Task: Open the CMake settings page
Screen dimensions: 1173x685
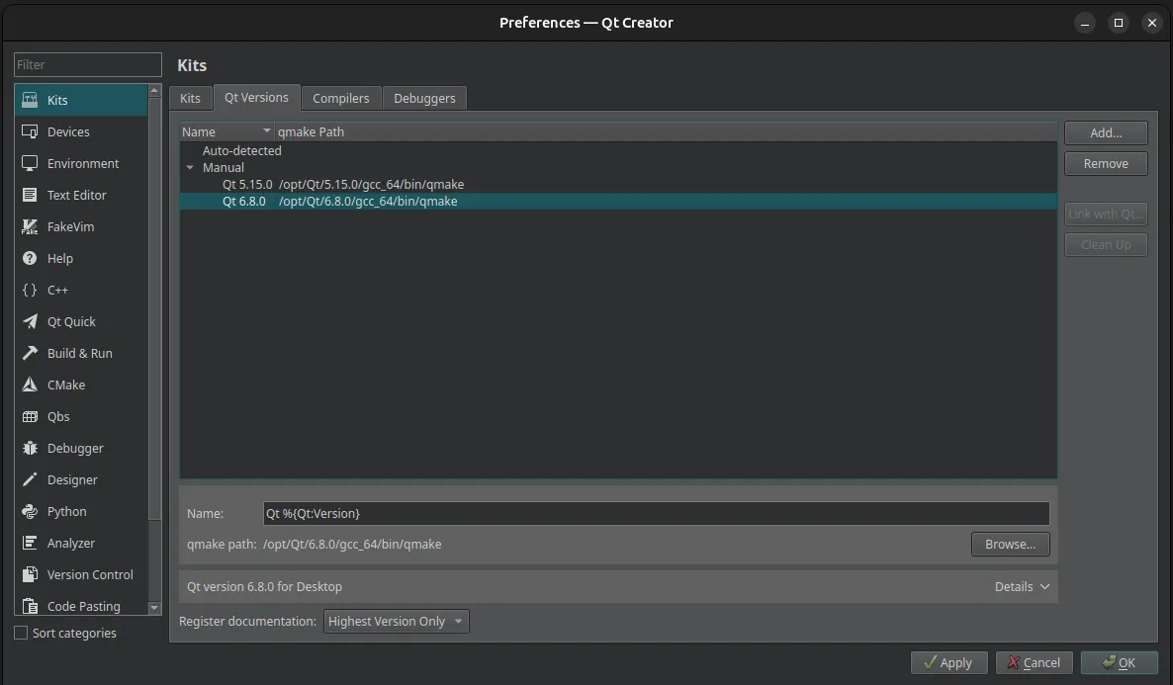Action: 63,385
